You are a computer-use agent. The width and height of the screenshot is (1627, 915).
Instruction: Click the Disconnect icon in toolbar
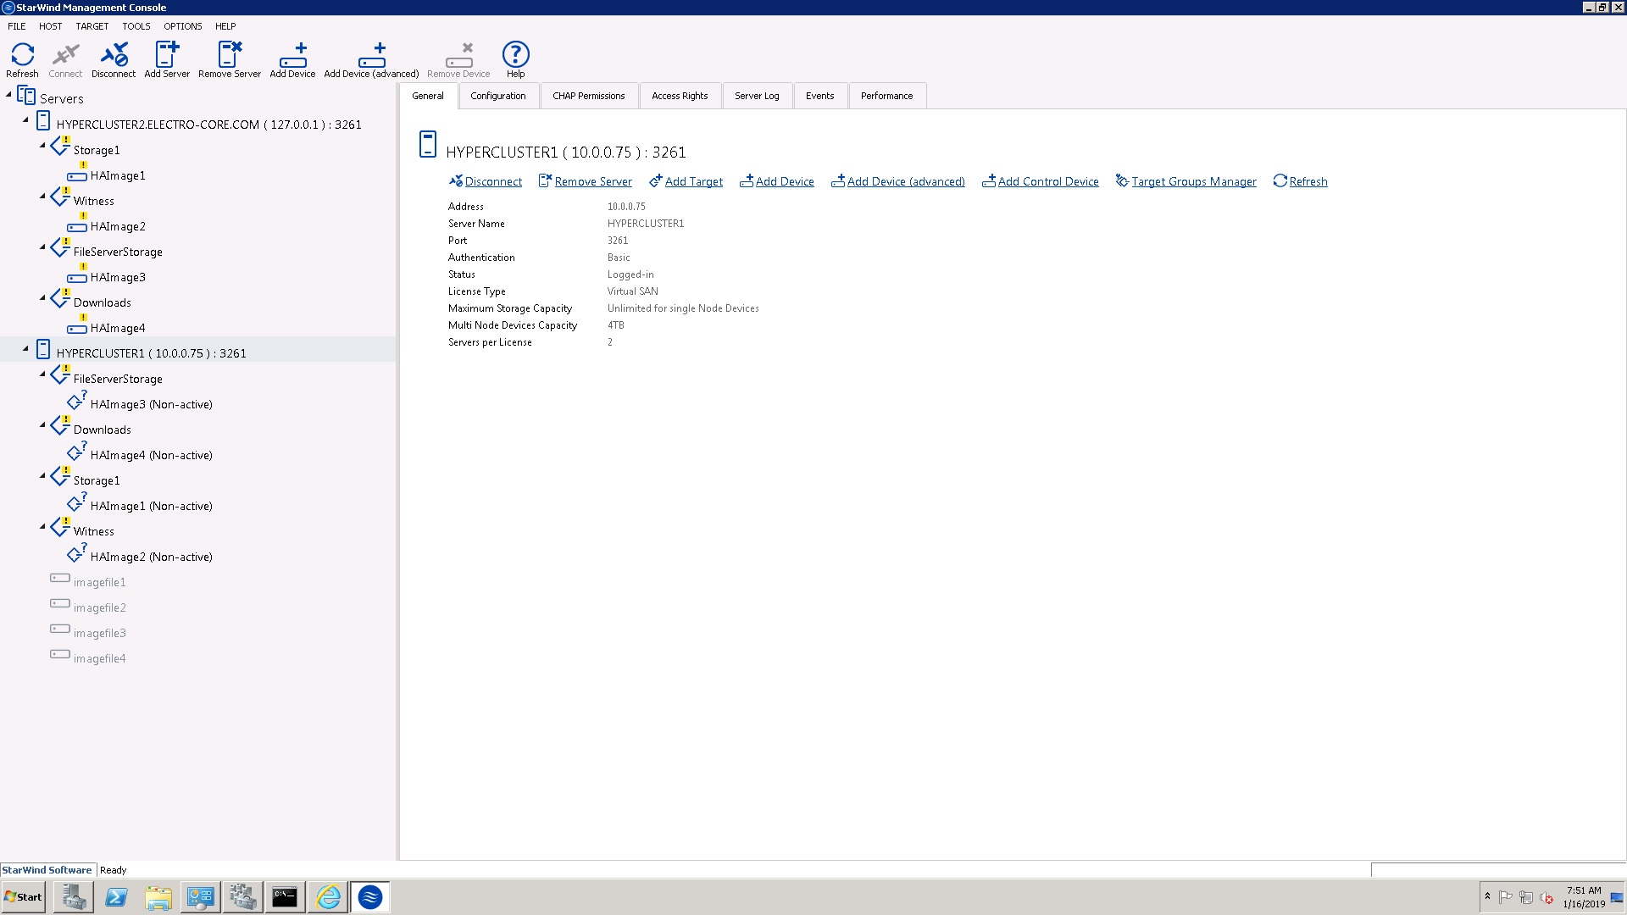(114, 59)
